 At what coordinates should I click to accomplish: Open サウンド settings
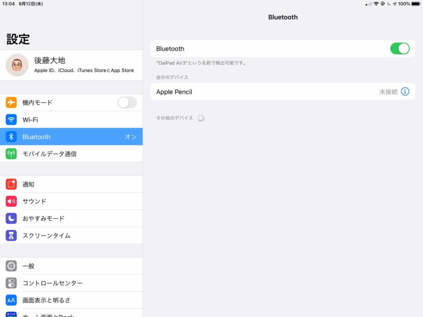coord(71,201)
